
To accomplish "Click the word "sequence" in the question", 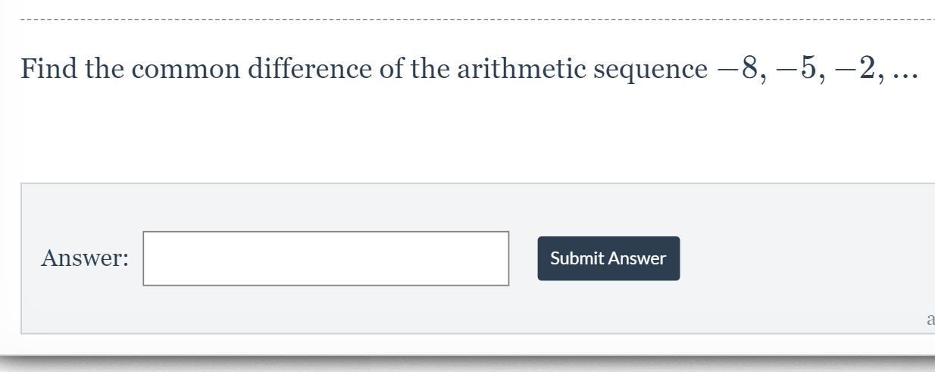I will pos(650,70).
